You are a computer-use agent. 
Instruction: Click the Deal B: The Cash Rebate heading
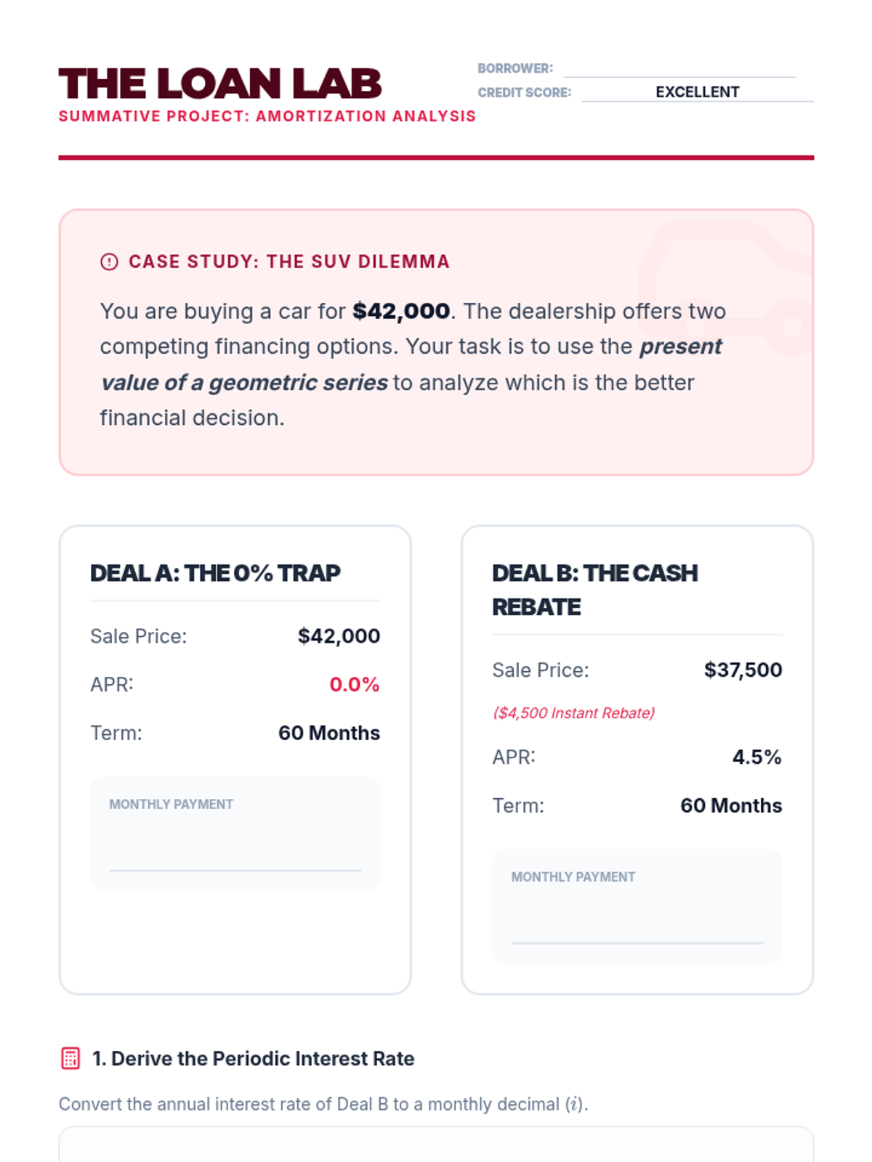594,589
